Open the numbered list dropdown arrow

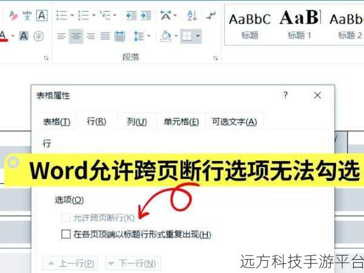(x=94, y=16)
